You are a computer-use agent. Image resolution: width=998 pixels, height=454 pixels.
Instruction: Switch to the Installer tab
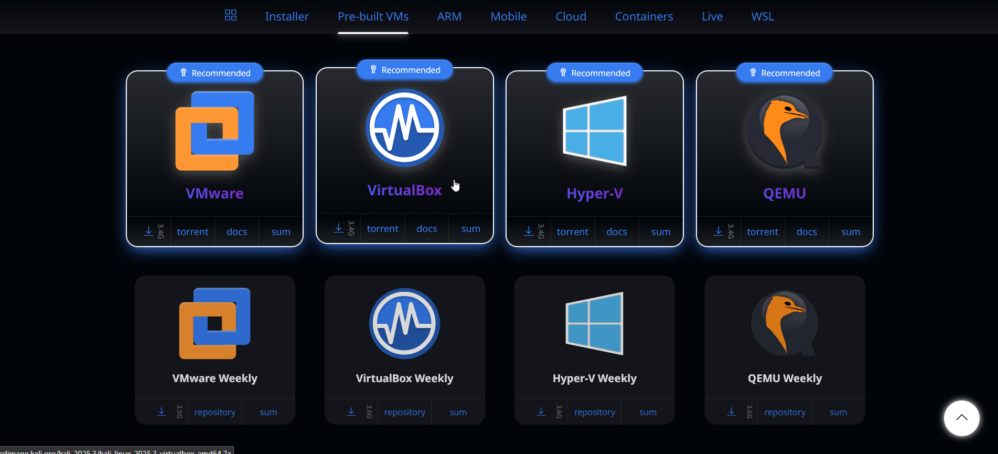point(287,16)
